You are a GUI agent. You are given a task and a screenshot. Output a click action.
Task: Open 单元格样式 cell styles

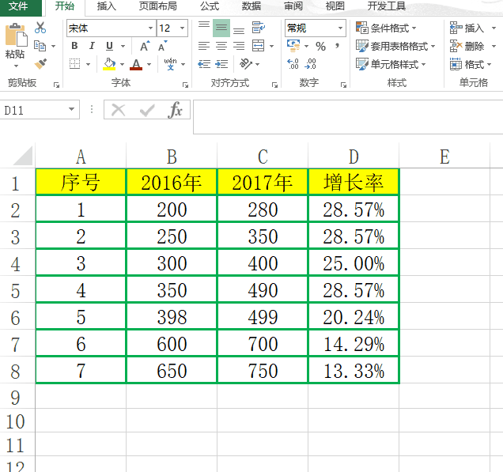(391, 64)
